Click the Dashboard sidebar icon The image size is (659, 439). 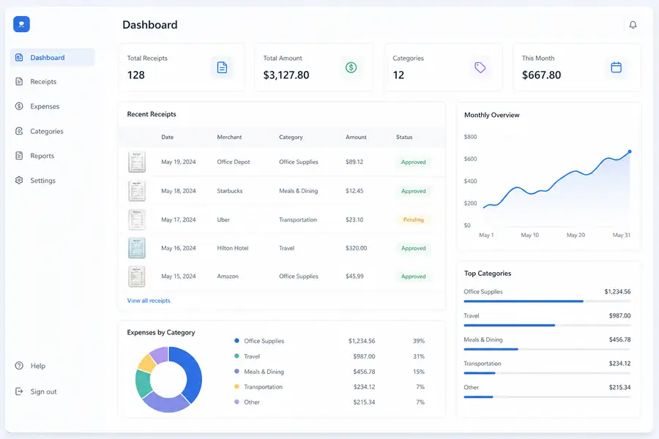[x=19, y=58]
